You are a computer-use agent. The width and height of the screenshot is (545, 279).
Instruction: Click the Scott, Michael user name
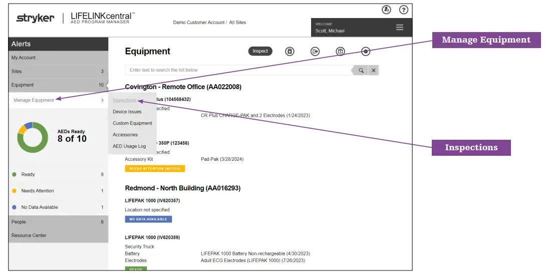[330, 31]
